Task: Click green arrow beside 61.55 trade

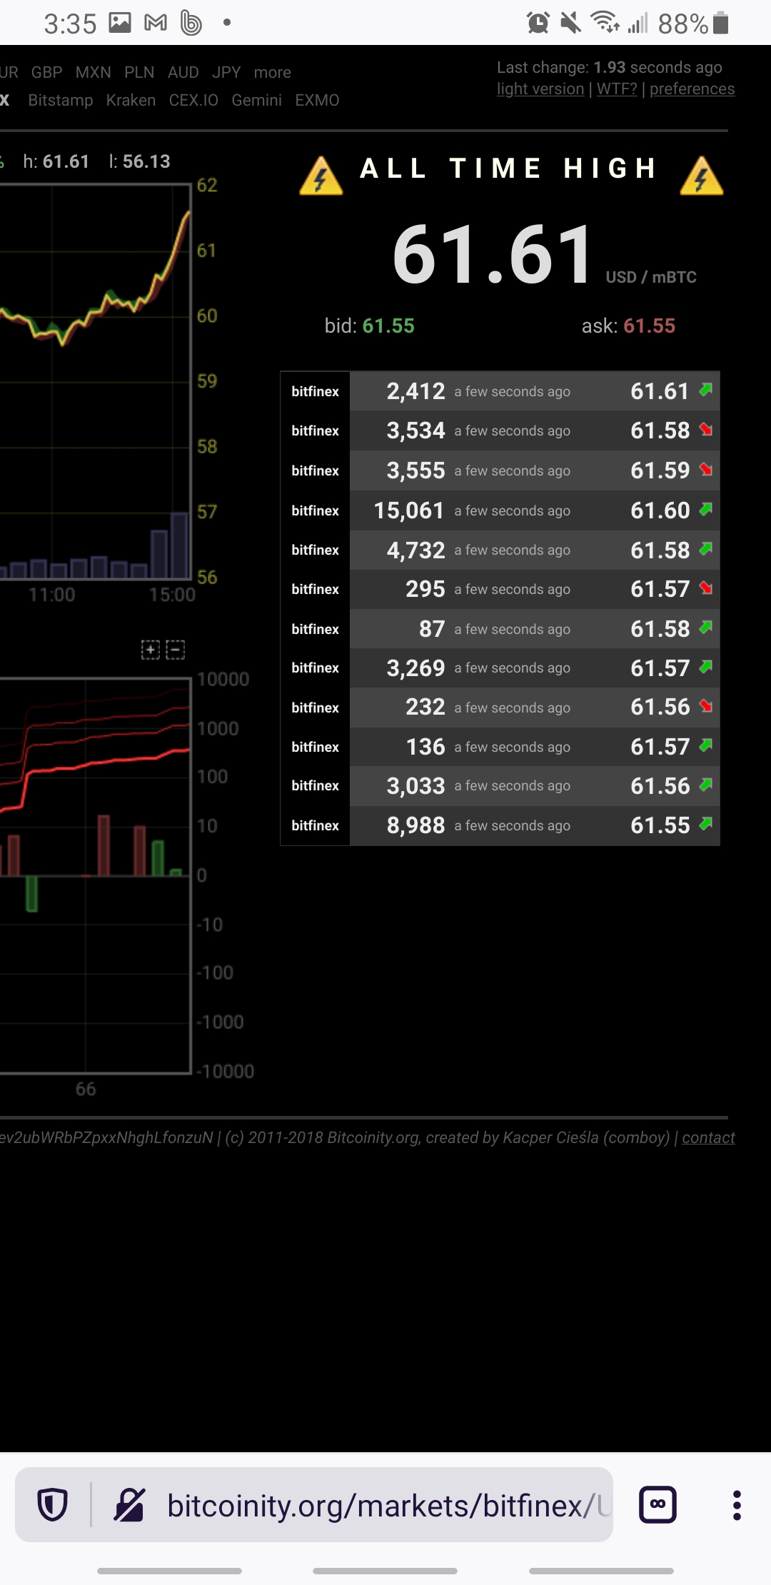Action: (706, 824)
